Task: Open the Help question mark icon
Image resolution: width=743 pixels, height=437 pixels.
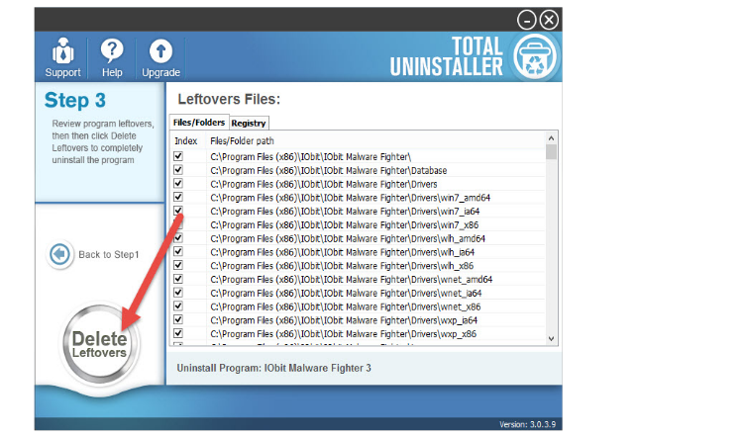Action: [x=112, y=50]
